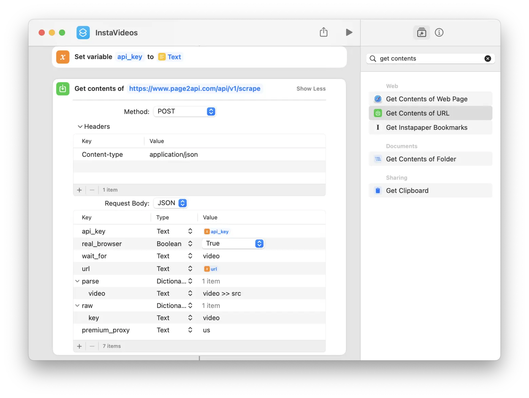Select the premium_proxy key cell
Viewport: 529px width, 398px height.
point(106,330)
